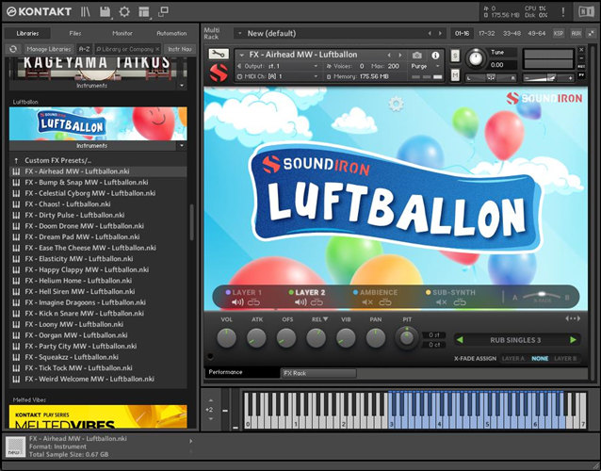Screen dimensions: 601x471
Task: Assign X-Fade to Layer A
Action: (x=512, y=359)
